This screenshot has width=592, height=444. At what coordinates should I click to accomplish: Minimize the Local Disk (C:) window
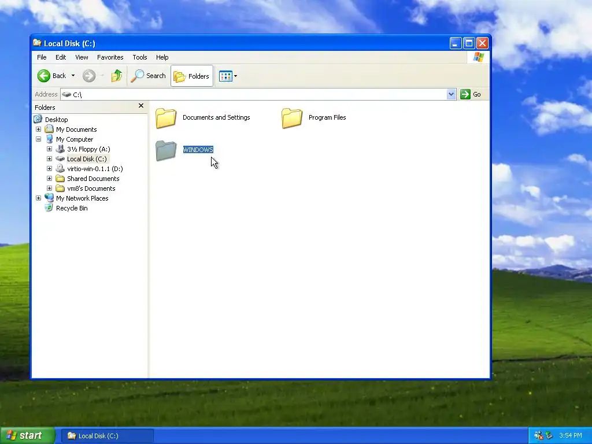click(x=456, y=43)
